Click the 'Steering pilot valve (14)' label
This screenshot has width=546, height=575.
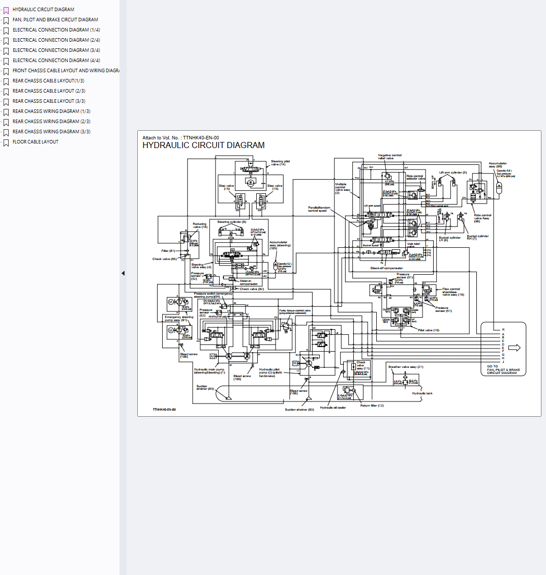coord(280,163)
